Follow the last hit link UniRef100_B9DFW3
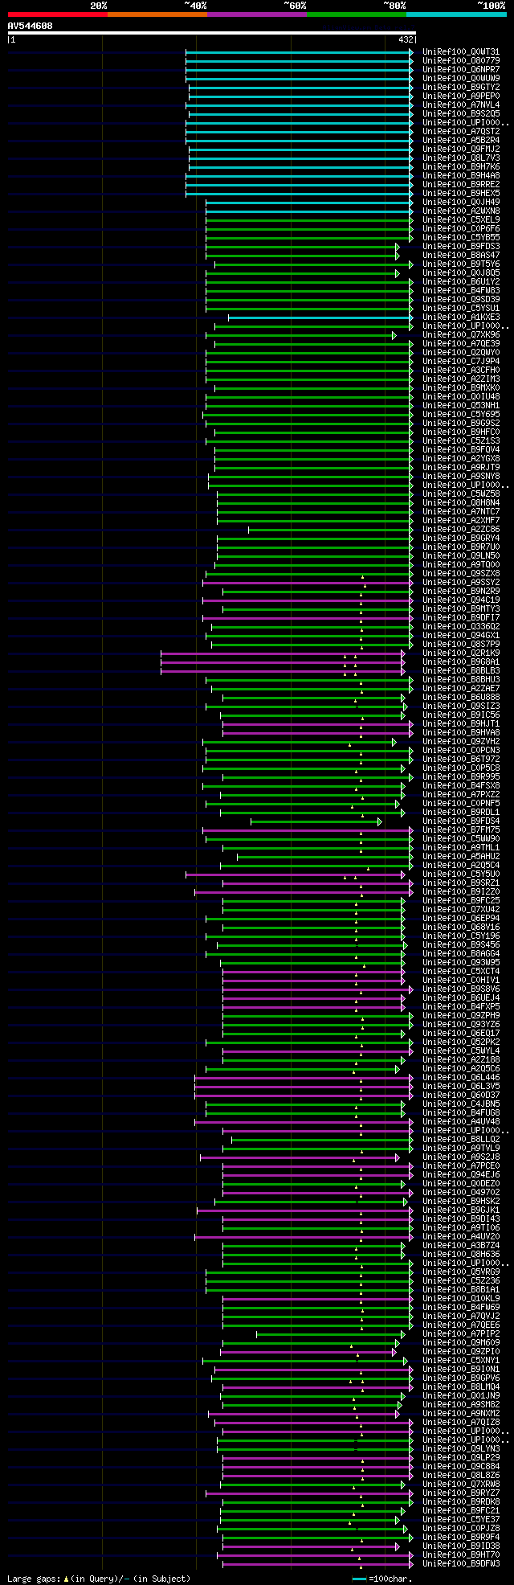Image resolution: width=514 pixels, height=1585 pixels. [461, 1564]
